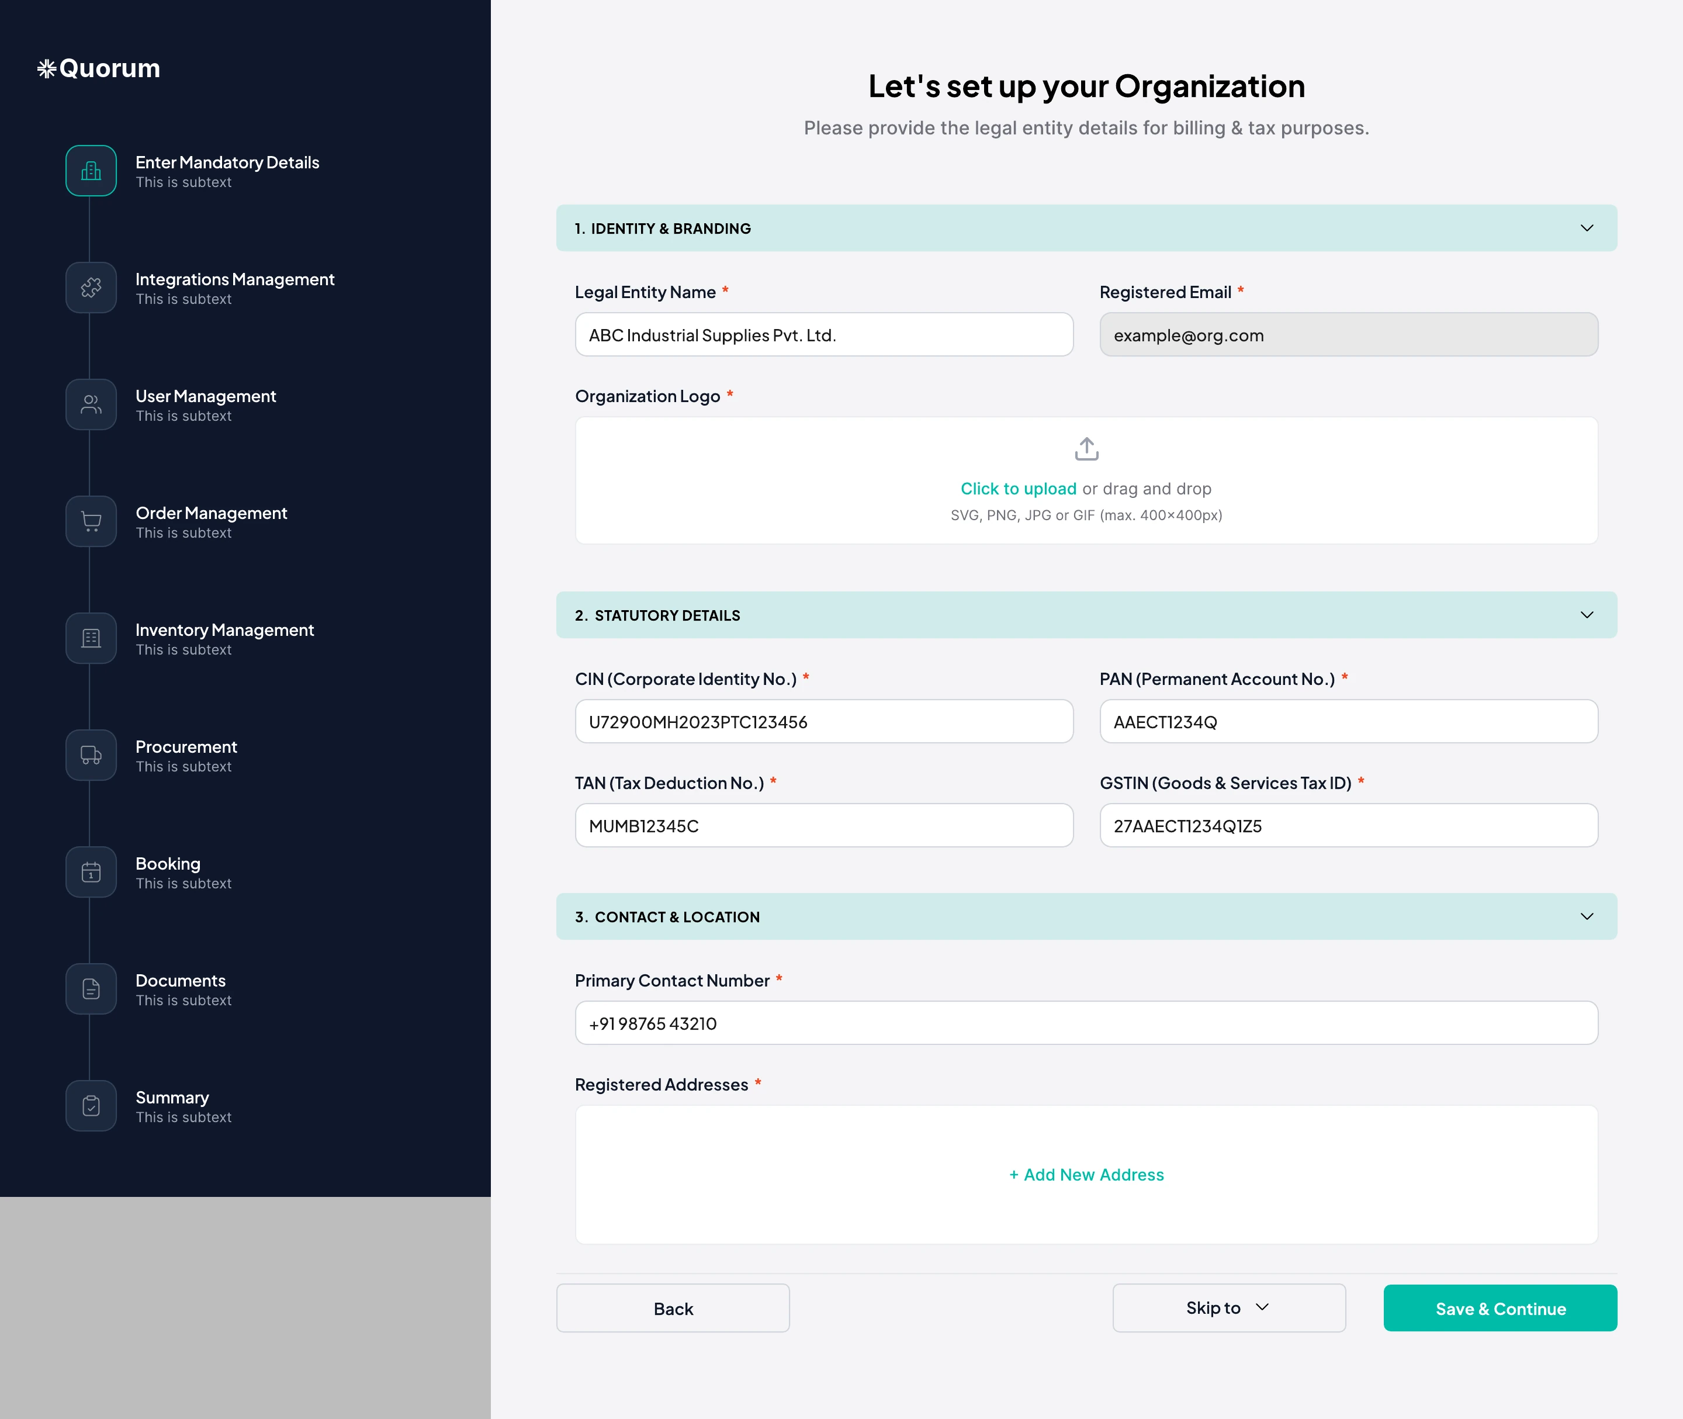Collapse the Identity & Branding section
Viewport: 1683px width, 1419px height.
pos(1587,228)
